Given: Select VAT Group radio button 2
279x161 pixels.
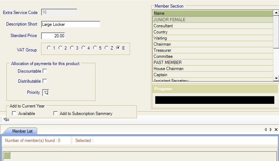Looking at the screenshot, I should [60, 48].
